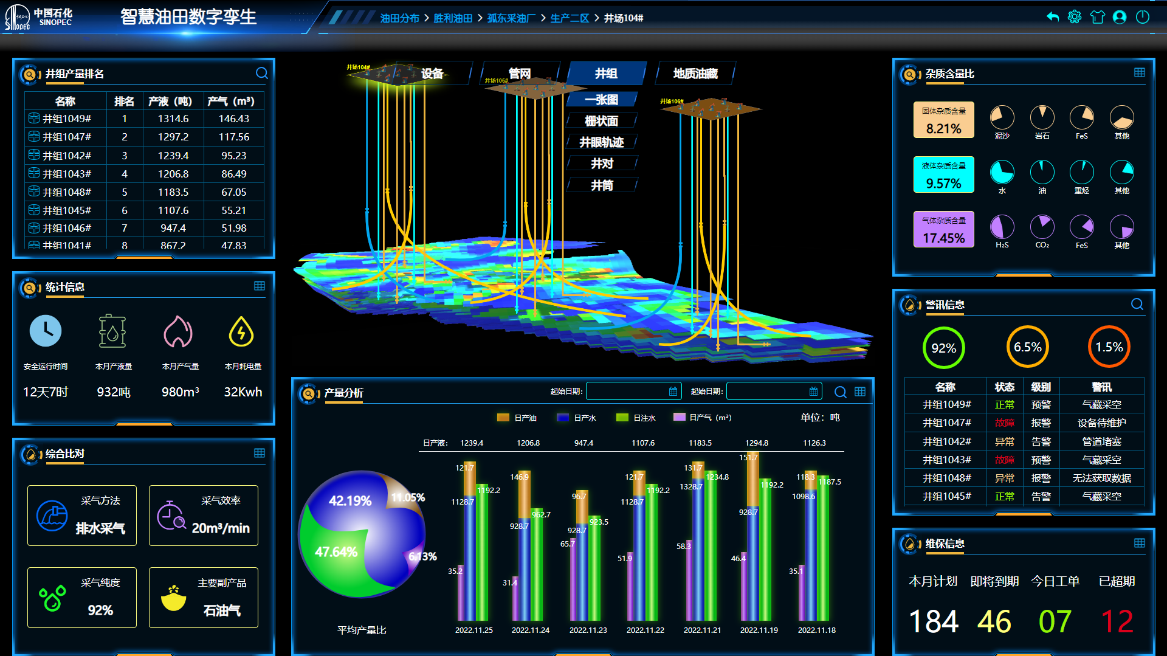Click table grid icon in 产量分析 panel
The height and width of the screenshot is (656, 1167).
click(x=860, y=392)
